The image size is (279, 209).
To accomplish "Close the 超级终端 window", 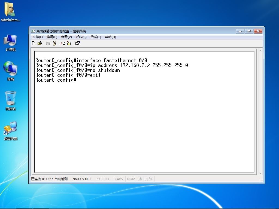I will 258,31.
